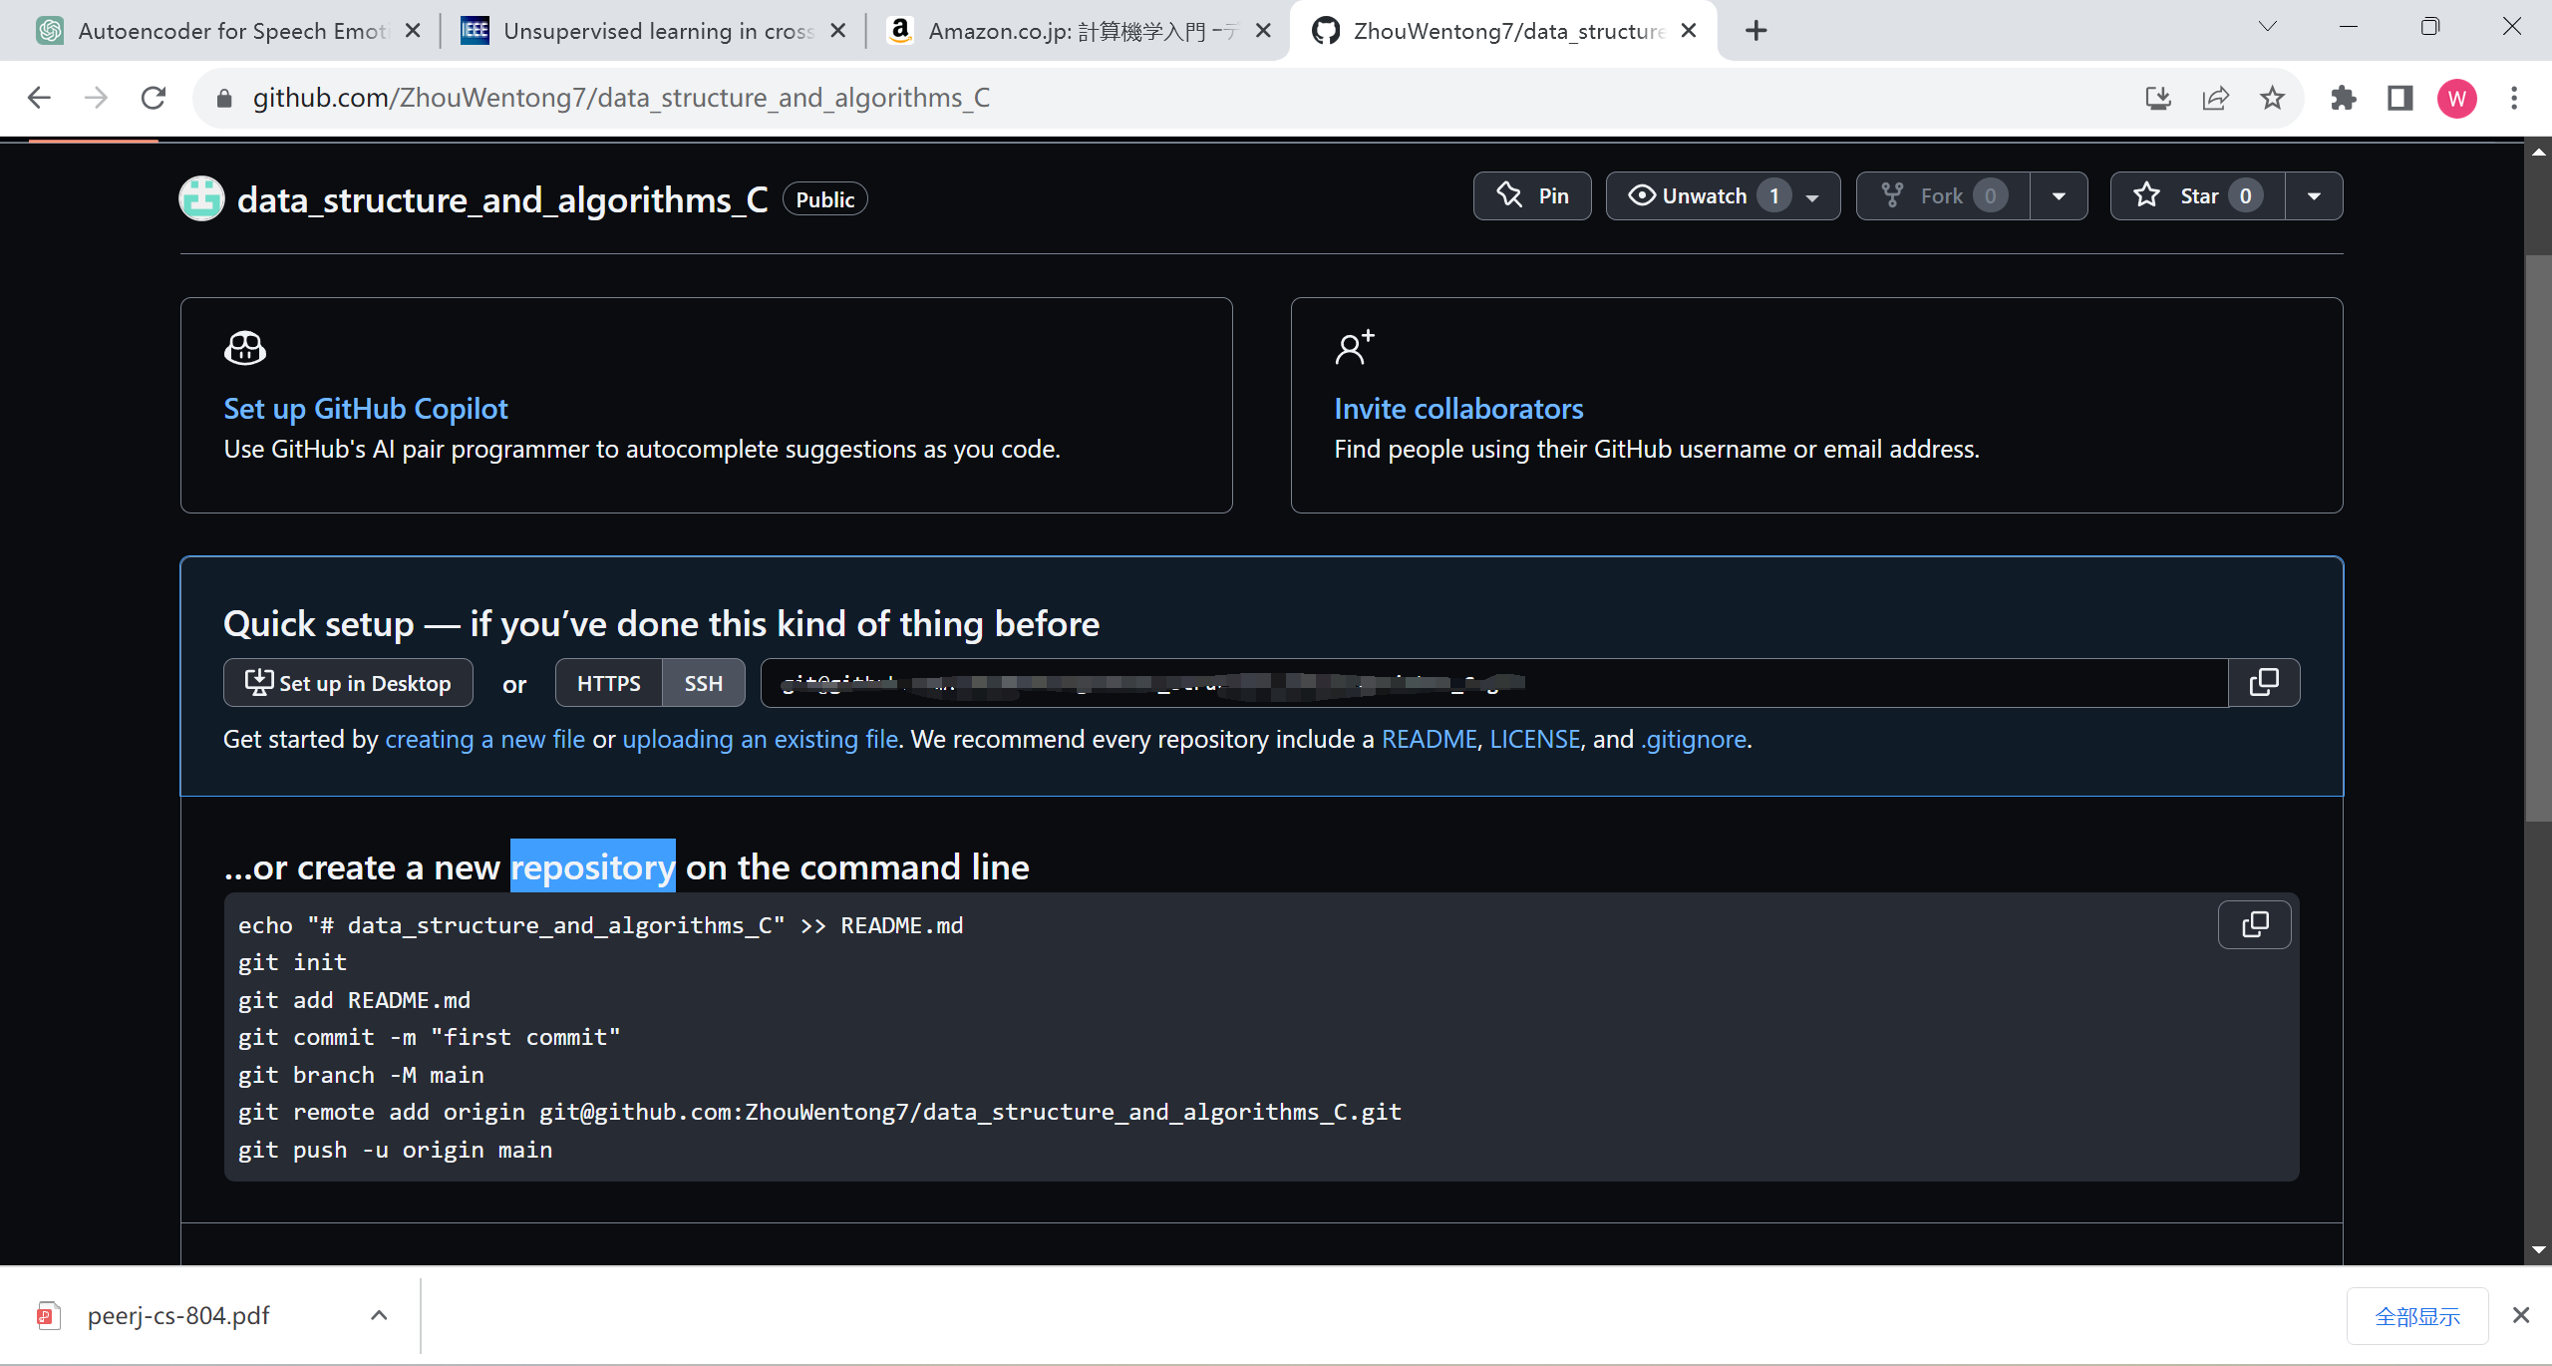
Task: Copy the quick setup repository URL
Action: (2263, 683)
